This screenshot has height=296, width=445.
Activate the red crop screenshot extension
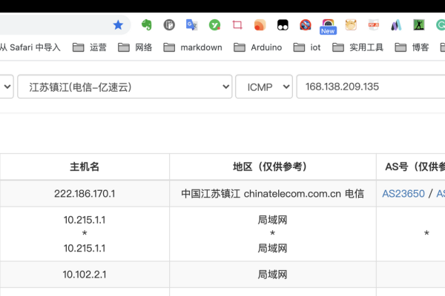237,25
